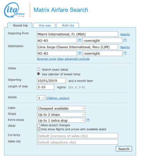Open help icon beside departure -overnight field
Screen dimensions: 141x160
pyautogui.click(x=125, y=40)
